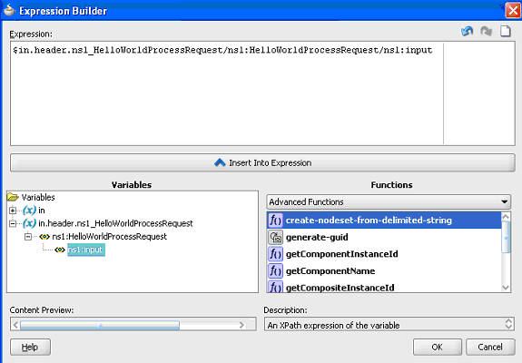Click the functions list vertical scrollbar thumb
The height and width of the screenshot is (363, 522).
pyautogui.click(x=506, y=237)
